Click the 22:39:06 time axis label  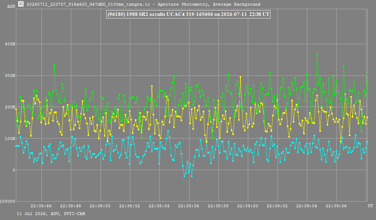click(x=336, y=206)
